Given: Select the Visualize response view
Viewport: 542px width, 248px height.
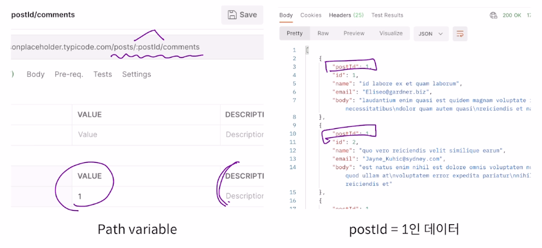Looking at the screenshot, I should tap(391, 33).
